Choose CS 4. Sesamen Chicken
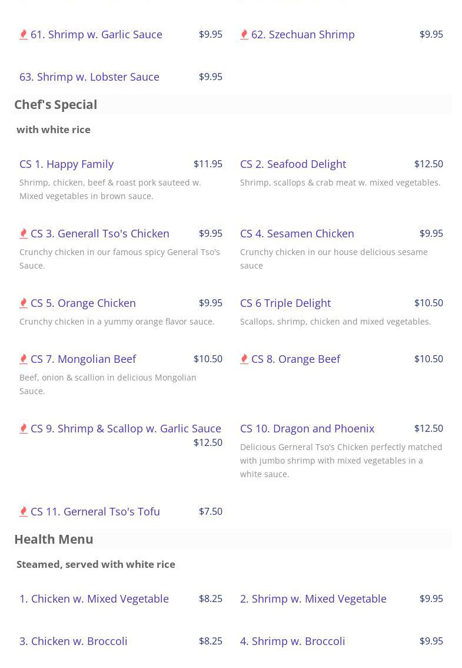The height and width of the screenshot is (668, 462). (297, 233)
